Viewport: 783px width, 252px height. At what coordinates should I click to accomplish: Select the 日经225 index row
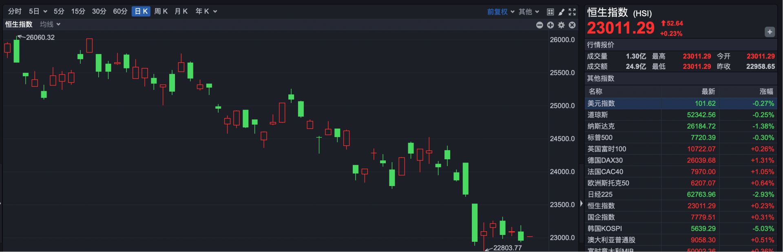coord(681,195)
